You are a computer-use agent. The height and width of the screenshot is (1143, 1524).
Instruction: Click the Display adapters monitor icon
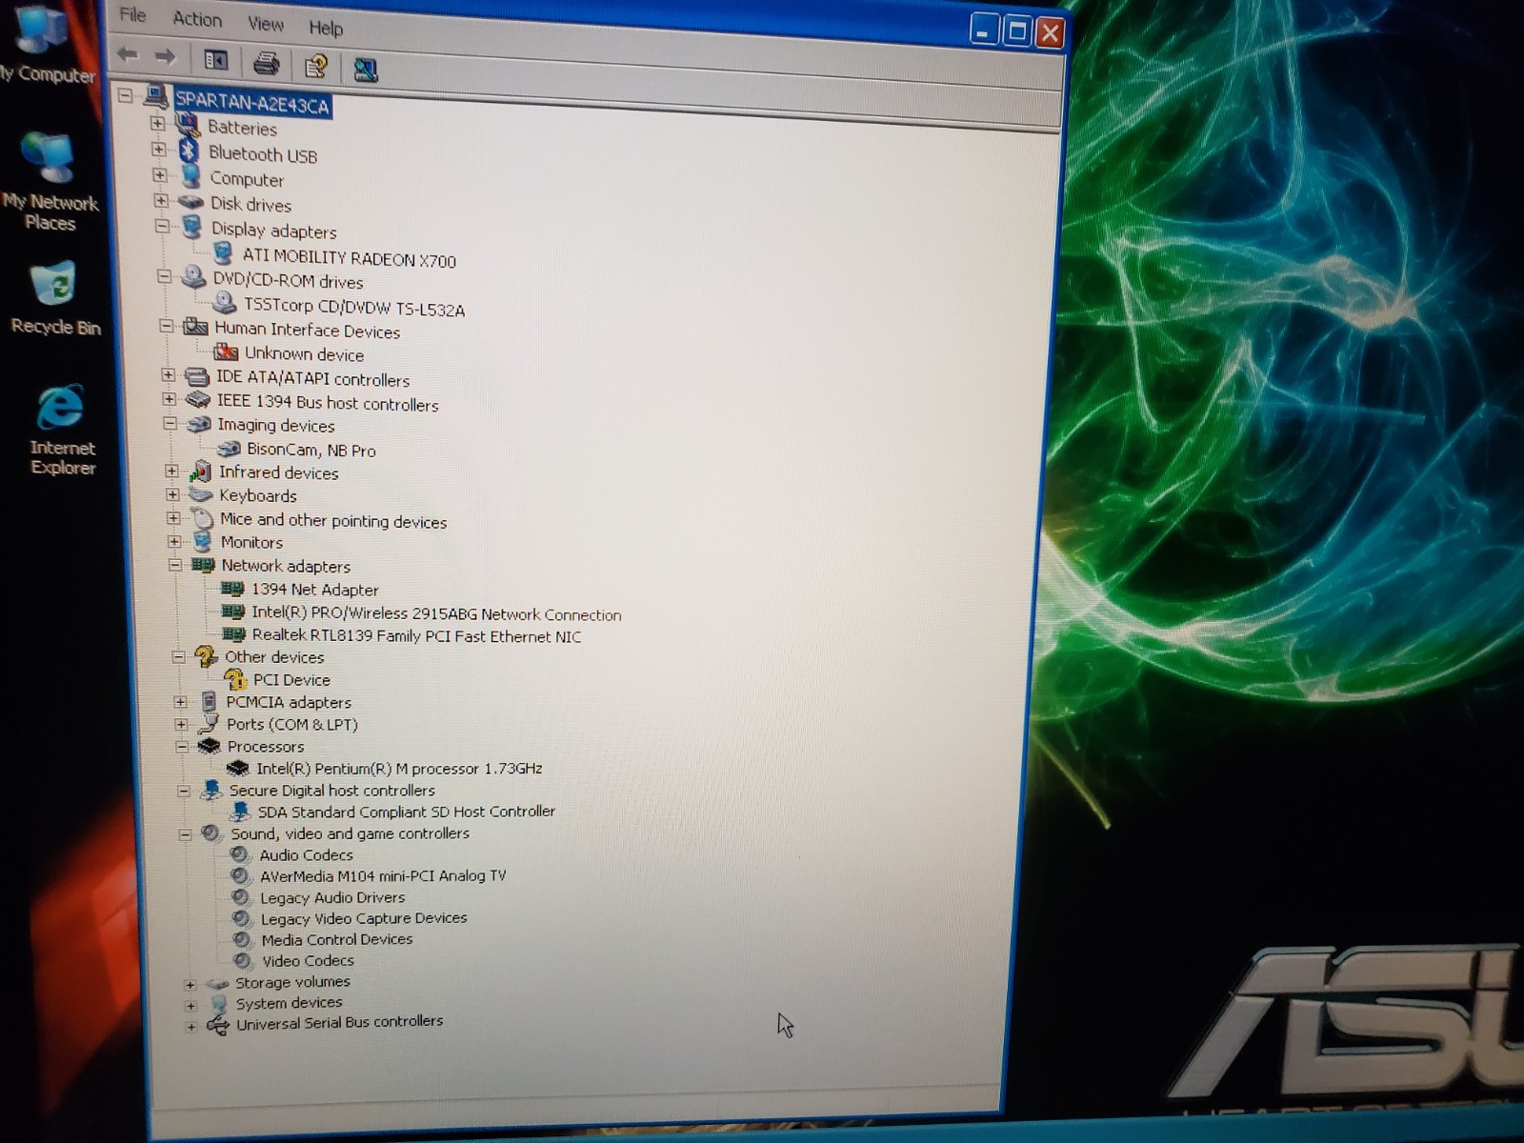click(192, 228)
